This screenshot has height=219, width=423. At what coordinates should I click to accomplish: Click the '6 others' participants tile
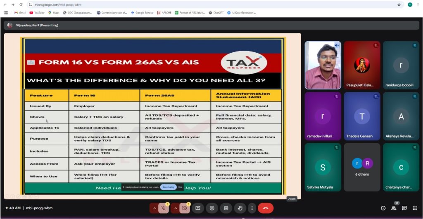(x=362, y=166)
